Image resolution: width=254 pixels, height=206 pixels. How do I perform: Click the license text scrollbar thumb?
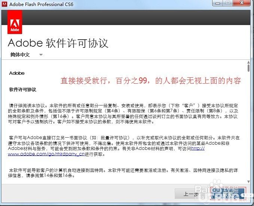coord(248,68)
